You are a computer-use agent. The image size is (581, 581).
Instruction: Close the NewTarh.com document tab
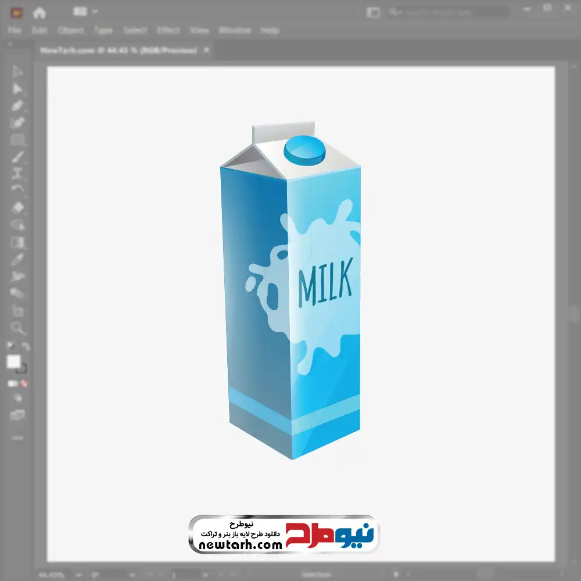(206, 51)
